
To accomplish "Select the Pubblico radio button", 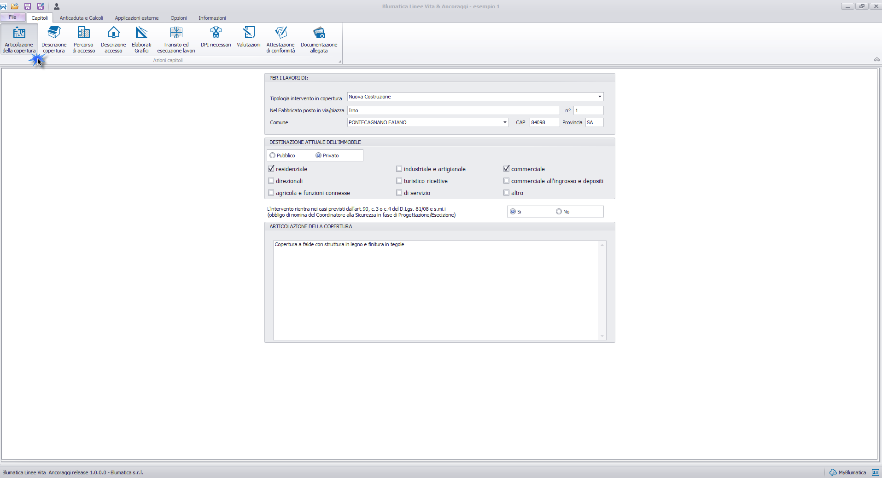I will pyautogui.click(x=273, y=155).
